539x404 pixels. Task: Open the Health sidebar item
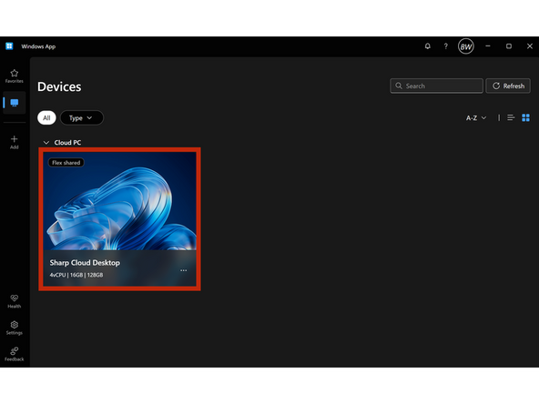[x=14, y=301]
